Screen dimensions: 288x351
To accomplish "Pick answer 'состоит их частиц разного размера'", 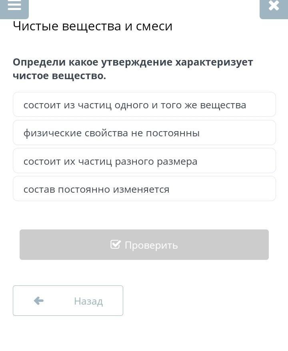I will (144, 161).
